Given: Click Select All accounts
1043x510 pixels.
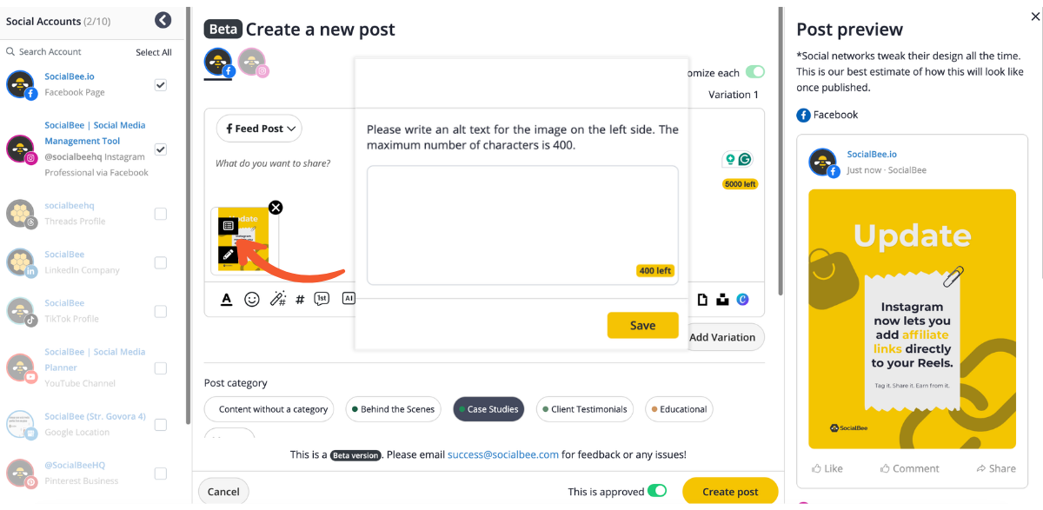Looking at the screenshot, I should 154,52.
